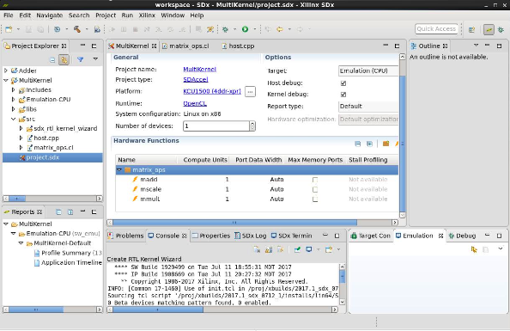Click the MultiKernel project name link
Screen dimensions: 510x331
(x=200, y=70)
